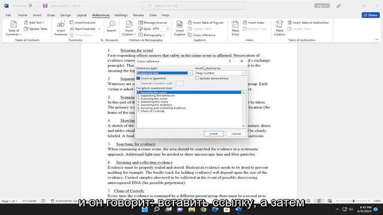Switch to the Review tab

(138, 15)
